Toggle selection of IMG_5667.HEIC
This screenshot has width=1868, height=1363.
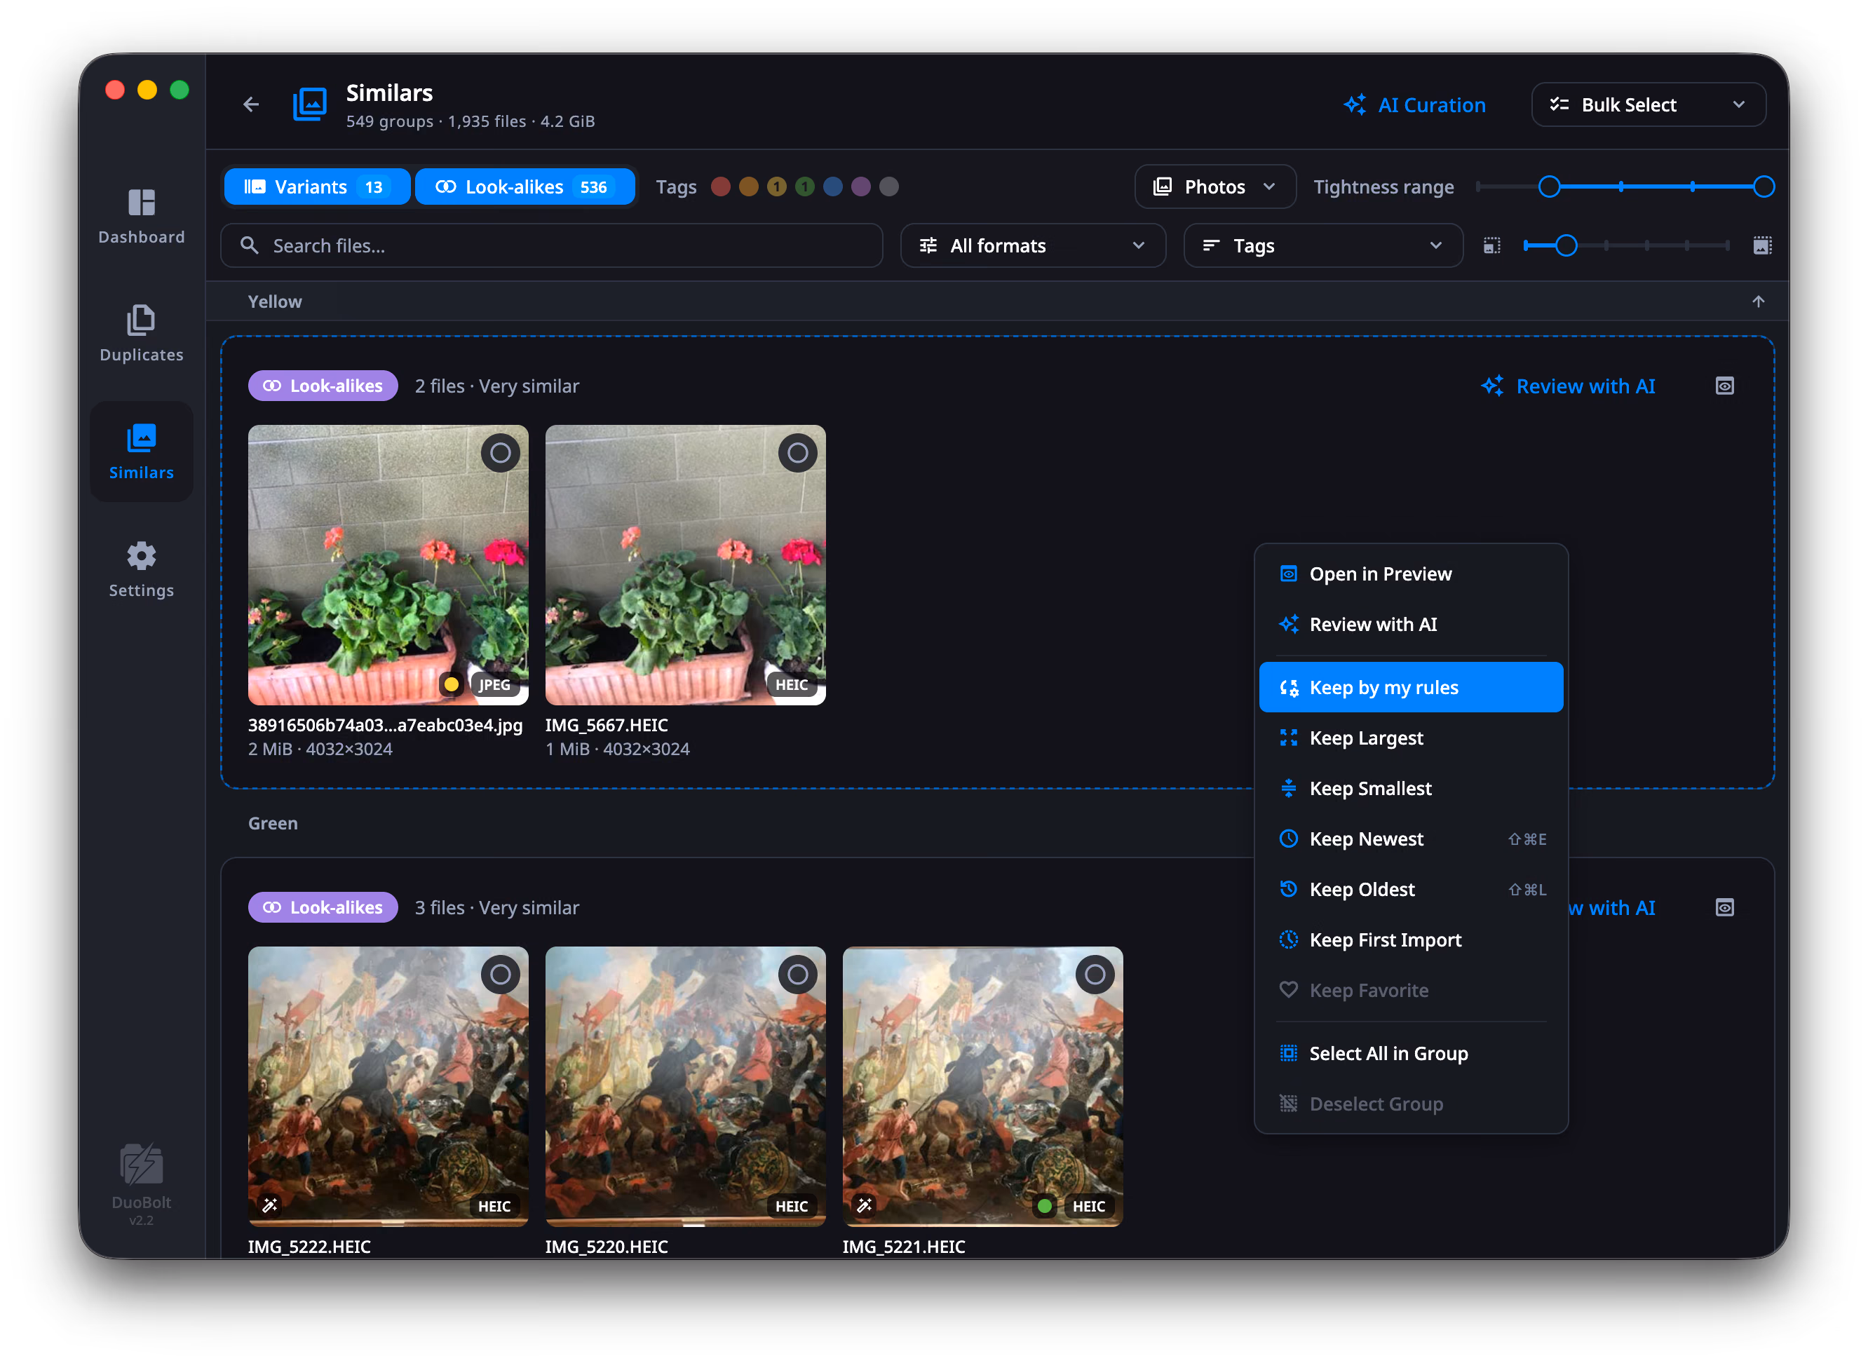coord(797,453)
